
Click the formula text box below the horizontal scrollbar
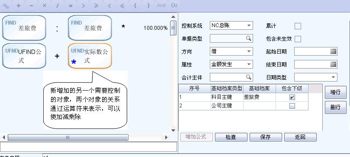coord(88,147)
